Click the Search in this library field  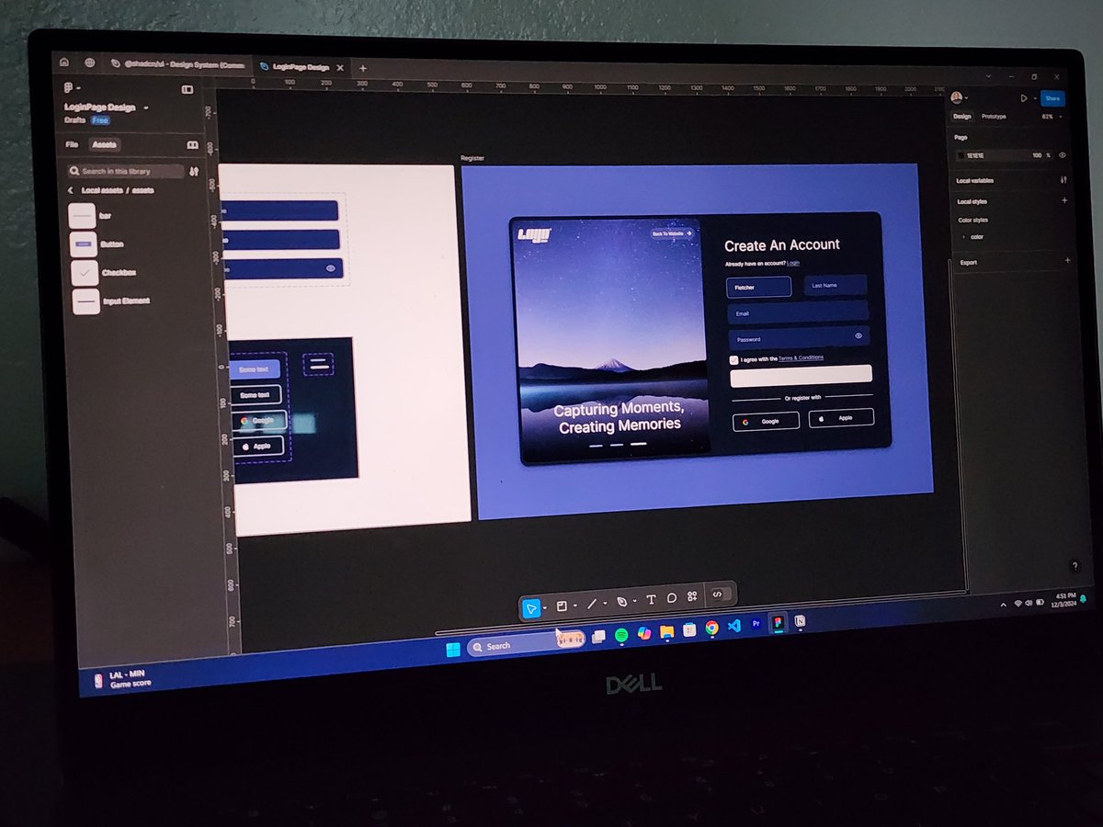coord(126,171)
